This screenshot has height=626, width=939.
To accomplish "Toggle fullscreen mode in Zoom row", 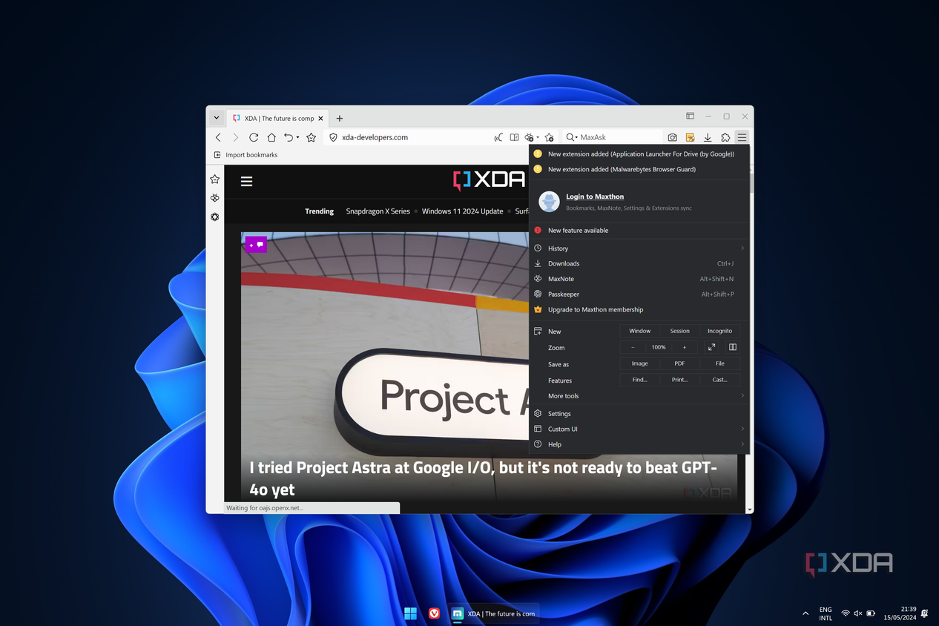I will (712, 347).
